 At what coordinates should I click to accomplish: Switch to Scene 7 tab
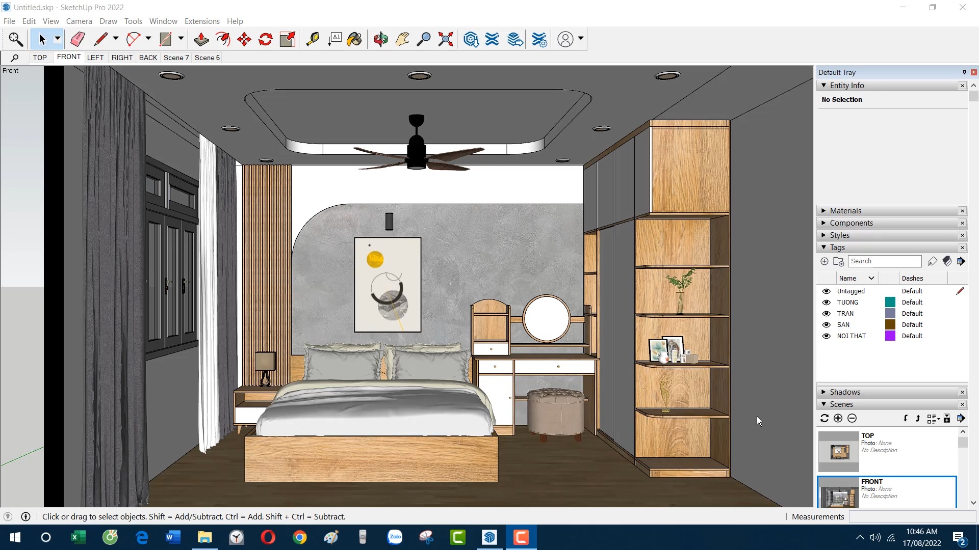tap(175, 58)
